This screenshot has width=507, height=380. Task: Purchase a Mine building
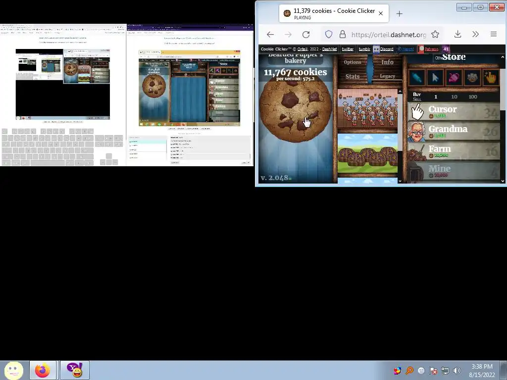[454, 171]
